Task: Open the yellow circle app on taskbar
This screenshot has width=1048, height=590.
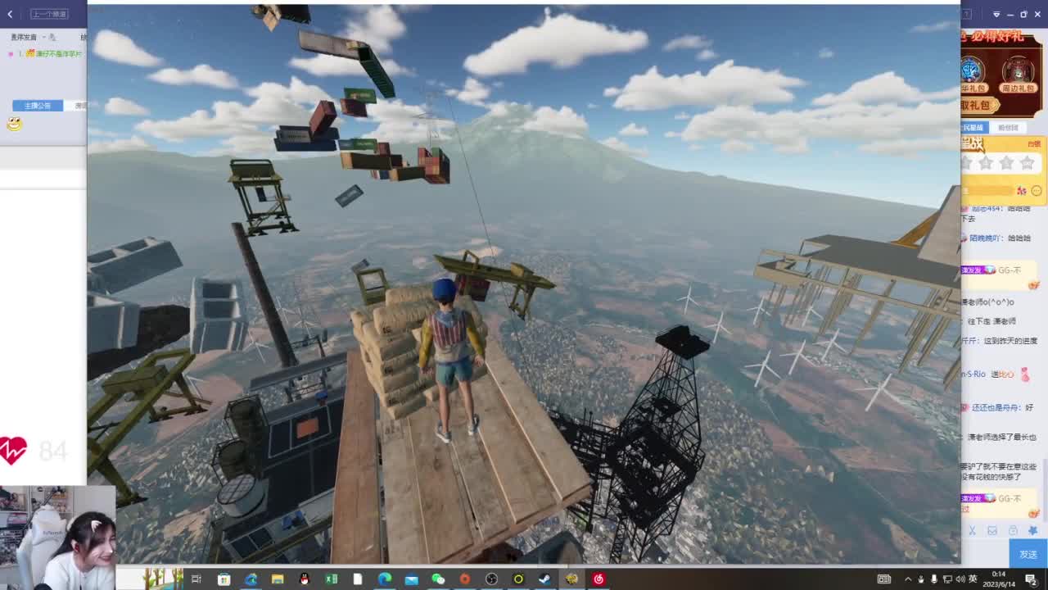Action: (x=518, y=579)
